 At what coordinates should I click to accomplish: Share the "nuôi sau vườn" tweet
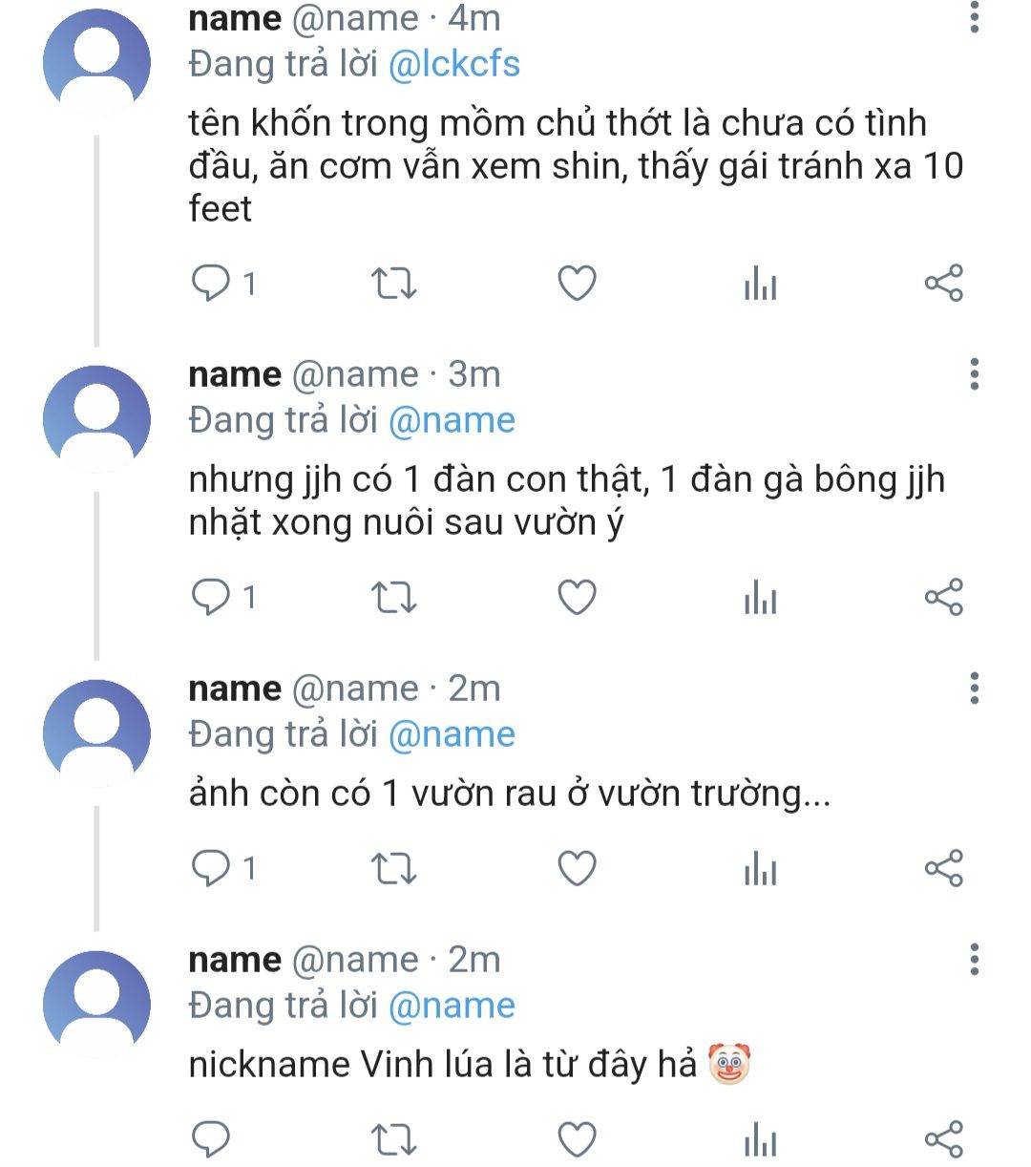pyautogui.click(x=943, y=598)
